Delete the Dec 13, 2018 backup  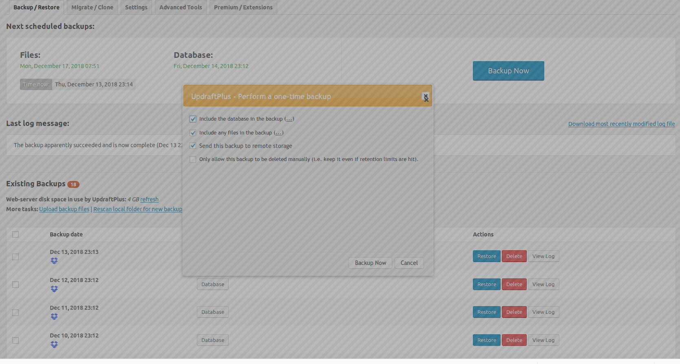514,256
